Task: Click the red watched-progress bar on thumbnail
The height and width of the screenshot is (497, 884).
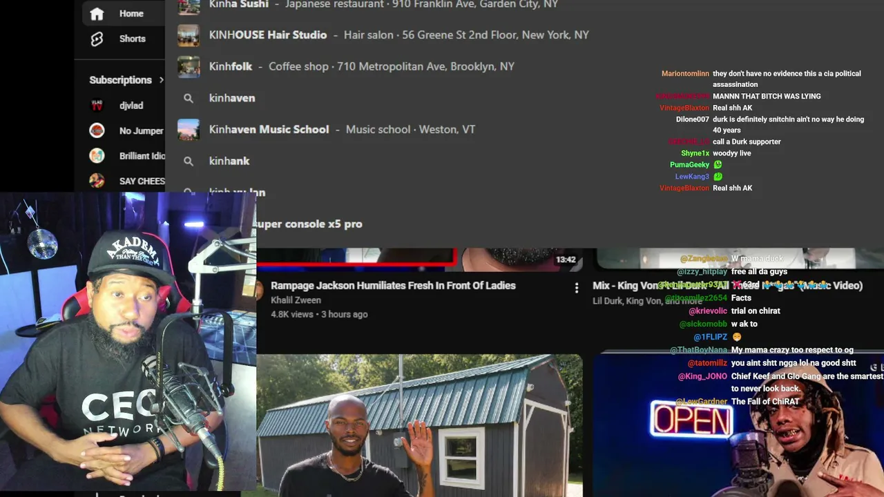Action: click(357, 263)
